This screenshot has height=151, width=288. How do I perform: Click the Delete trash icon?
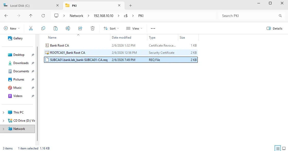(93, 28)
